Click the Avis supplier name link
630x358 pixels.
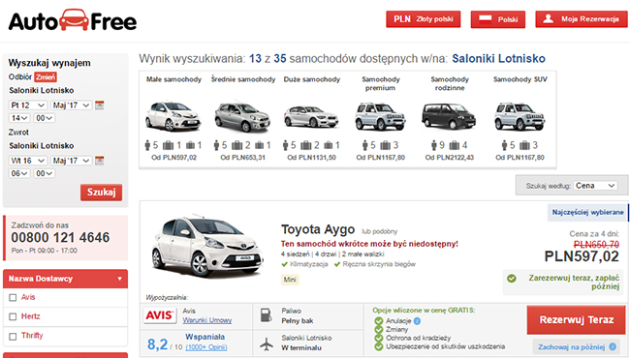pyautogui.click(x=28, y=297)
